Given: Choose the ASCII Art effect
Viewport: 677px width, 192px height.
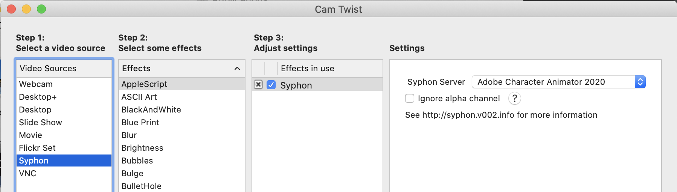Looking at the screenshot, I should [139, 97].
